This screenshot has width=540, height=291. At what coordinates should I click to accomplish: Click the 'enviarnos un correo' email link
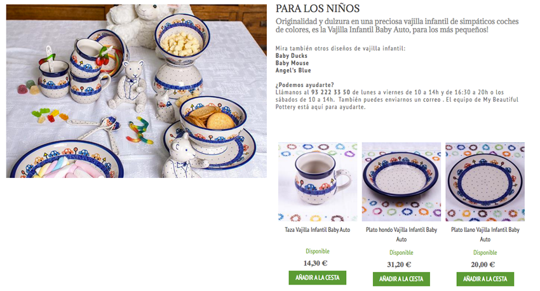[413, 100]
